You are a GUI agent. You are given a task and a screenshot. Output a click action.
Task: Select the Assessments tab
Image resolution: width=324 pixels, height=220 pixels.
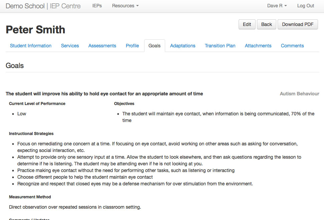[x=102, y=46]
